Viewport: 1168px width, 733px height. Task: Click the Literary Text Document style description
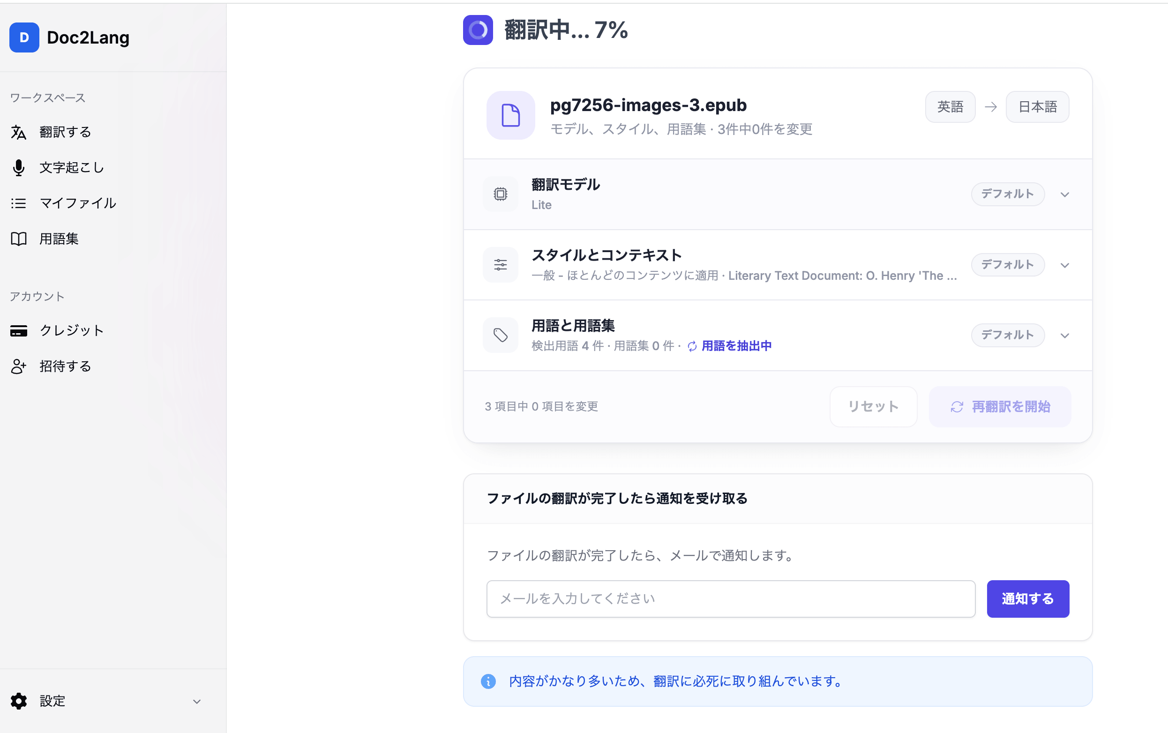pos(842,276)
